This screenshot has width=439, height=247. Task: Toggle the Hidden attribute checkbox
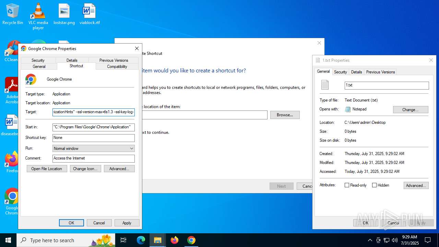(x=374, y=185)
